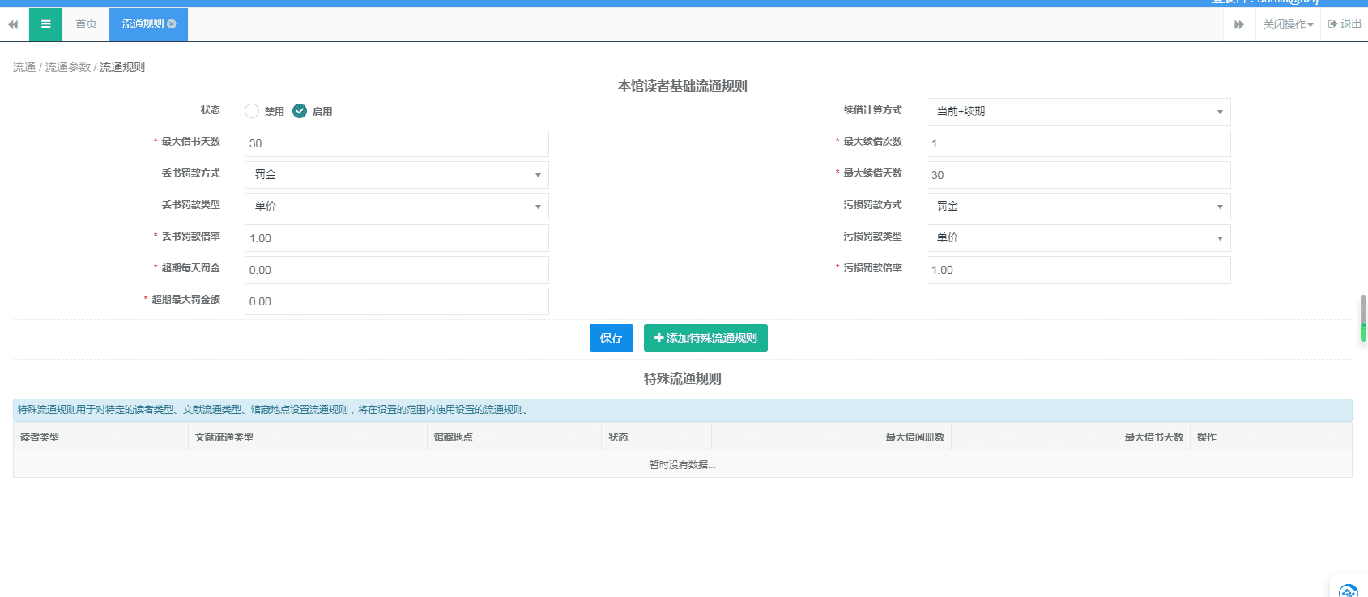Viewport: 1368px width, 597px height.
Task: Select the 禁用 radio button
Action: point(252,111)
